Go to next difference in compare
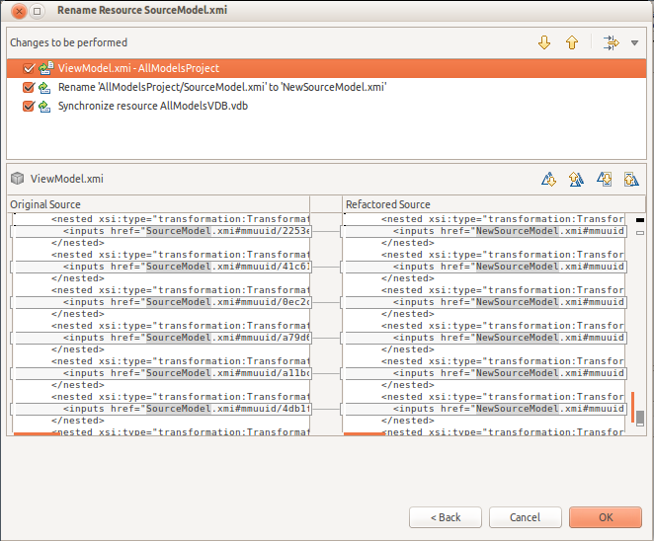This screenshot has height=541, width=654. pyautogui.click(x=549, y=179)
